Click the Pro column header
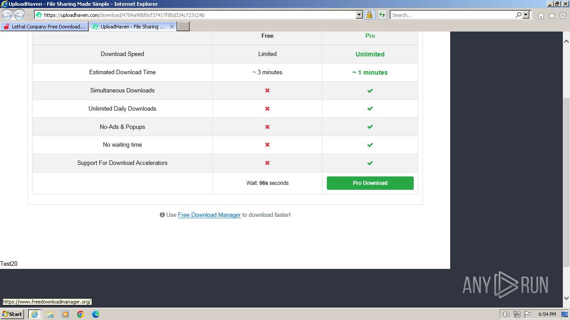 pyautogui.click(x=370, y=36)
